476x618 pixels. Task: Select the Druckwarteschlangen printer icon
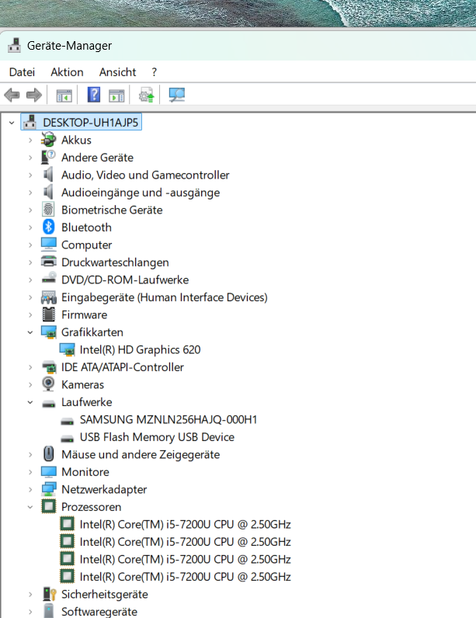48,262
